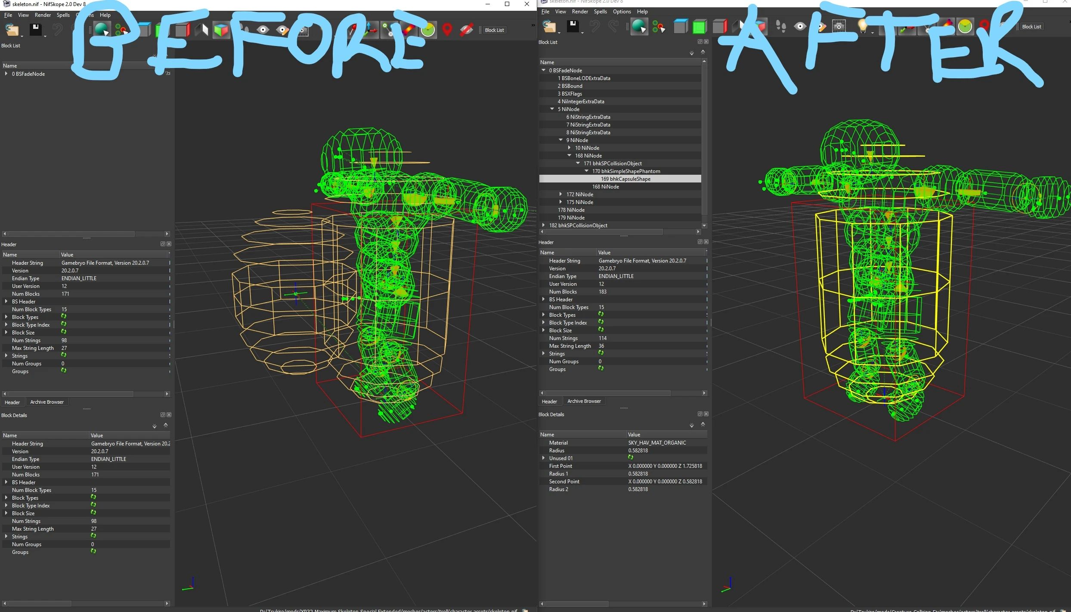This screenshot has width=1071, height=612.
Task: Expand BS Header row in right Header panel
Action: [x=543, y=300]
